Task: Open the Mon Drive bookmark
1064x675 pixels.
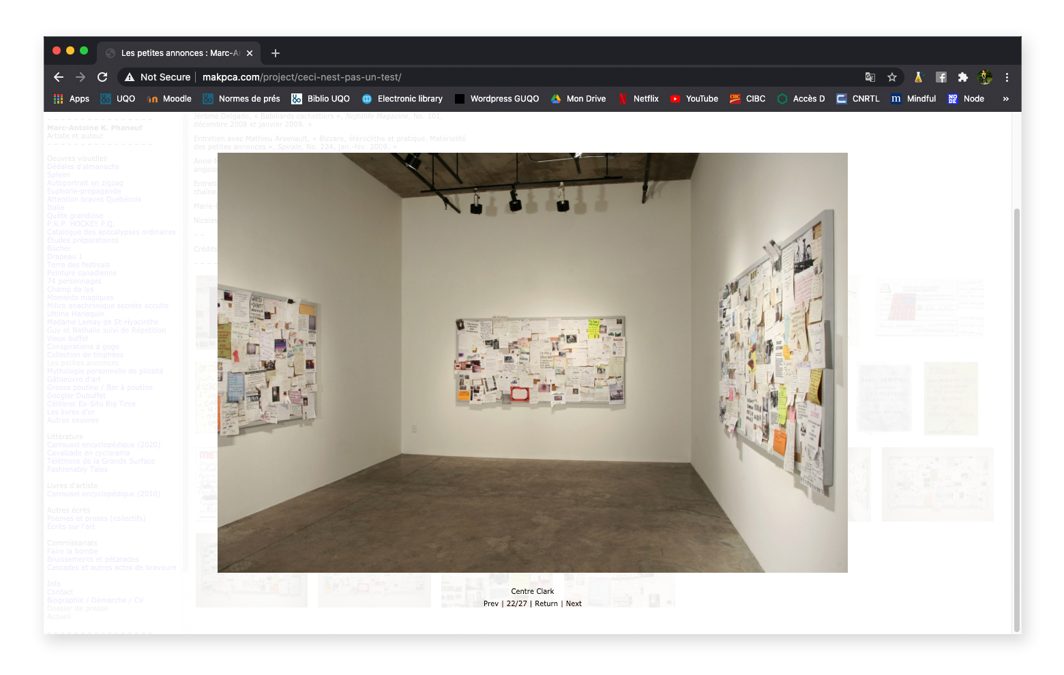Action: 578,99
